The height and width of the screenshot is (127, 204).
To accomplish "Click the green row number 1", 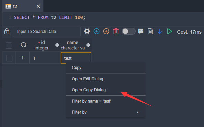I will click(x=22, y=58).
